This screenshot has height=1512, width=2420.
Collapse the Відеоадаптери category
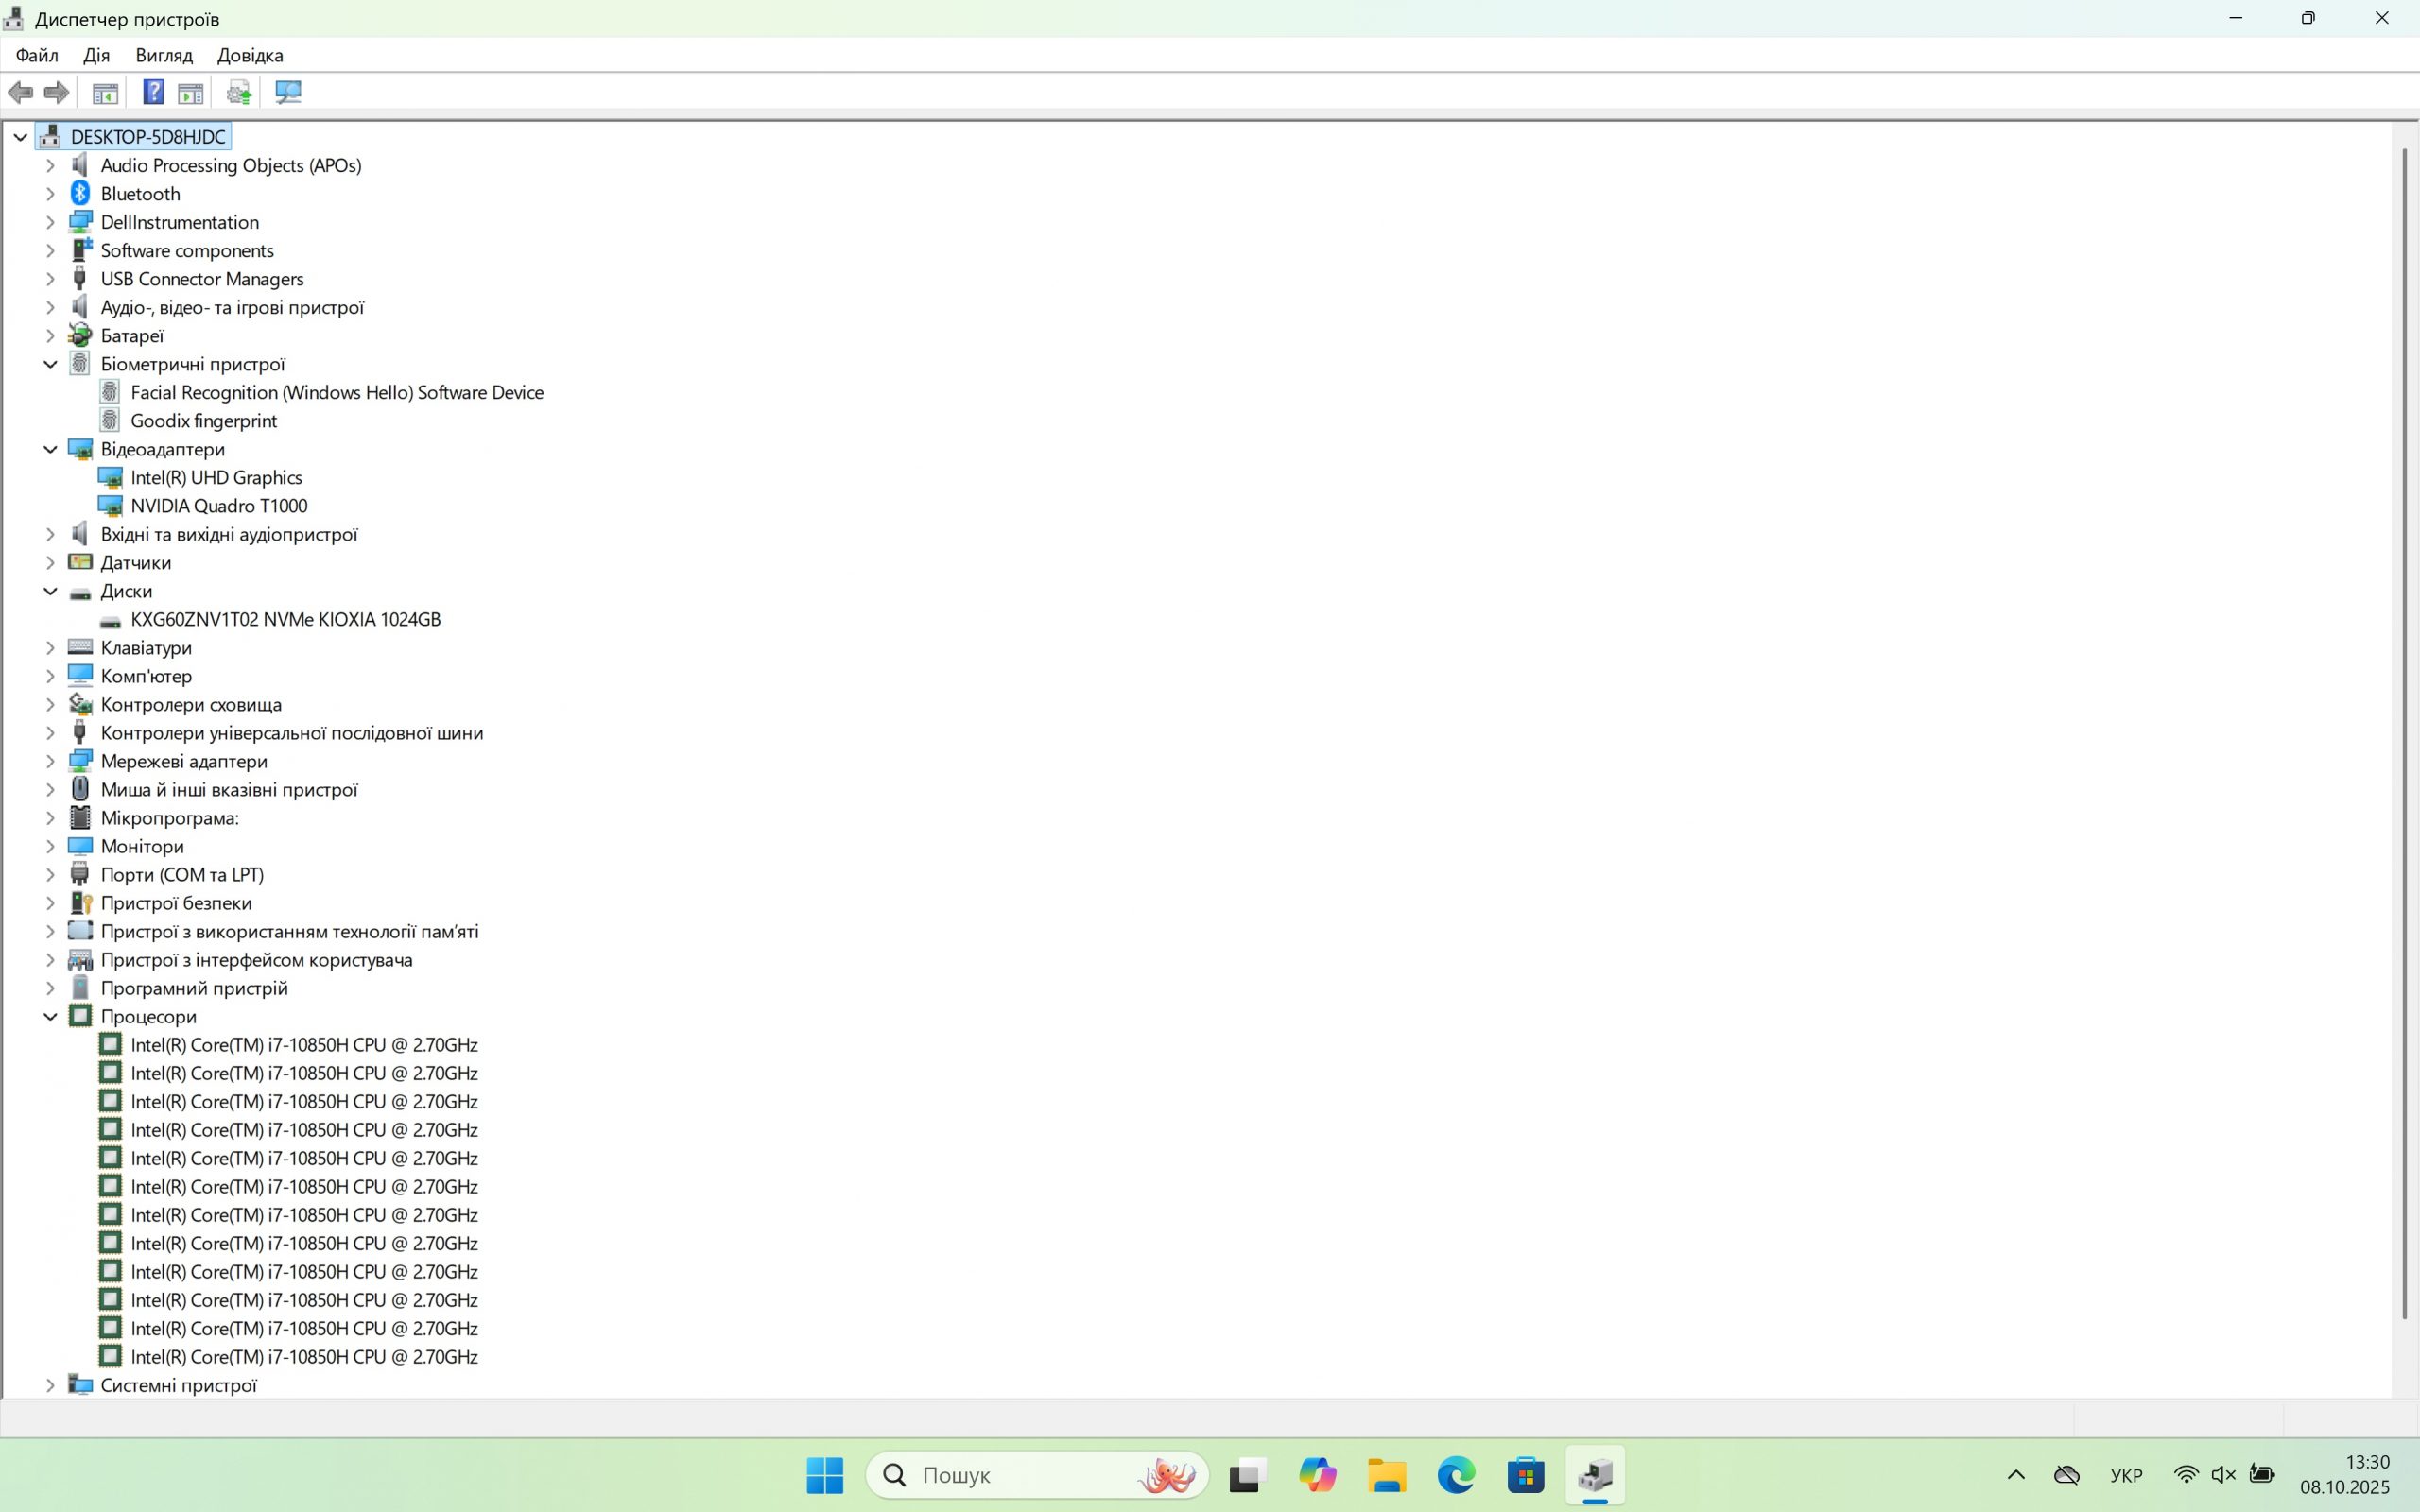tap(50, 450)
